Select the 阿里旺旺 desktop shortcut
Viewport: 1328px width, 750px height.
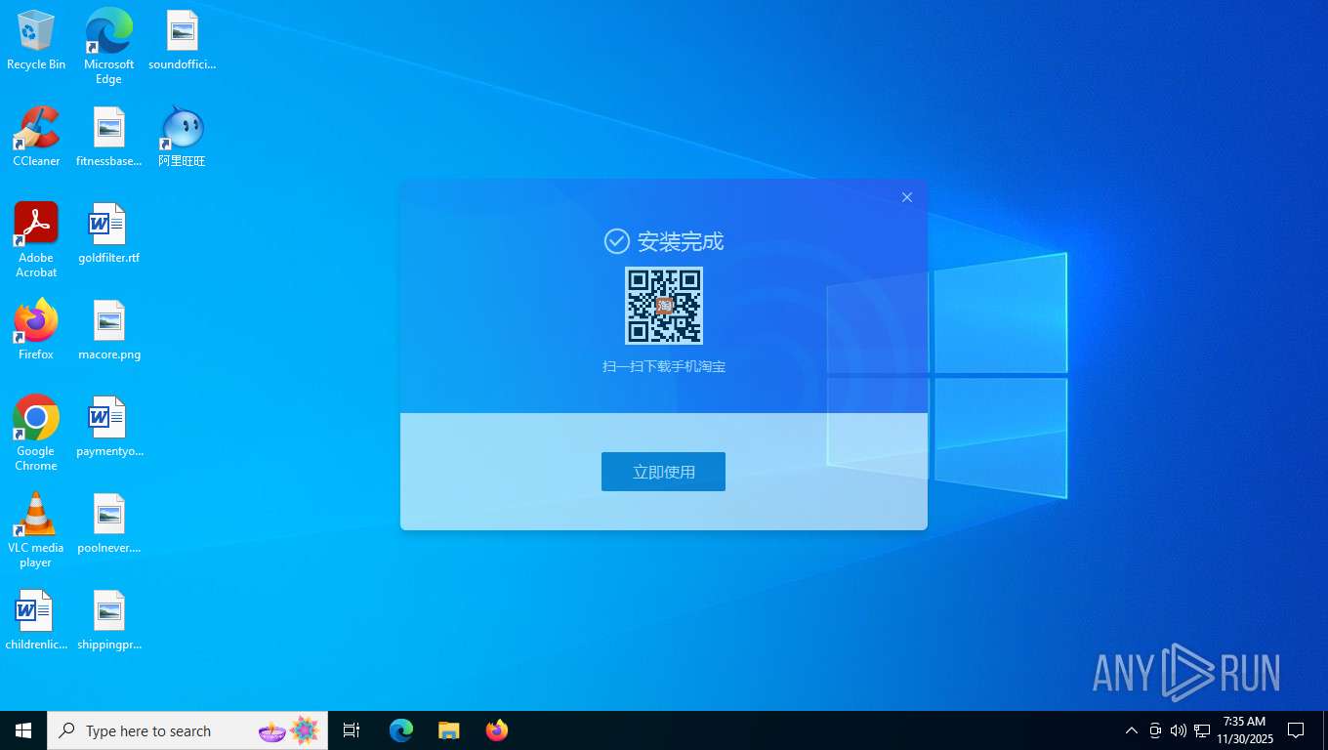[x=182, y=137]
